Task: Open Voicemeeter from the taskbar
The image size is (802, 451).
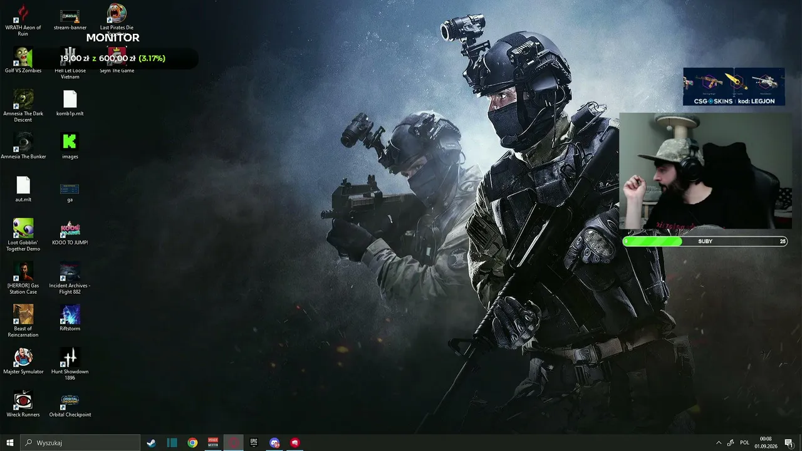Action: pyautogui.click(x=213, y=443)
